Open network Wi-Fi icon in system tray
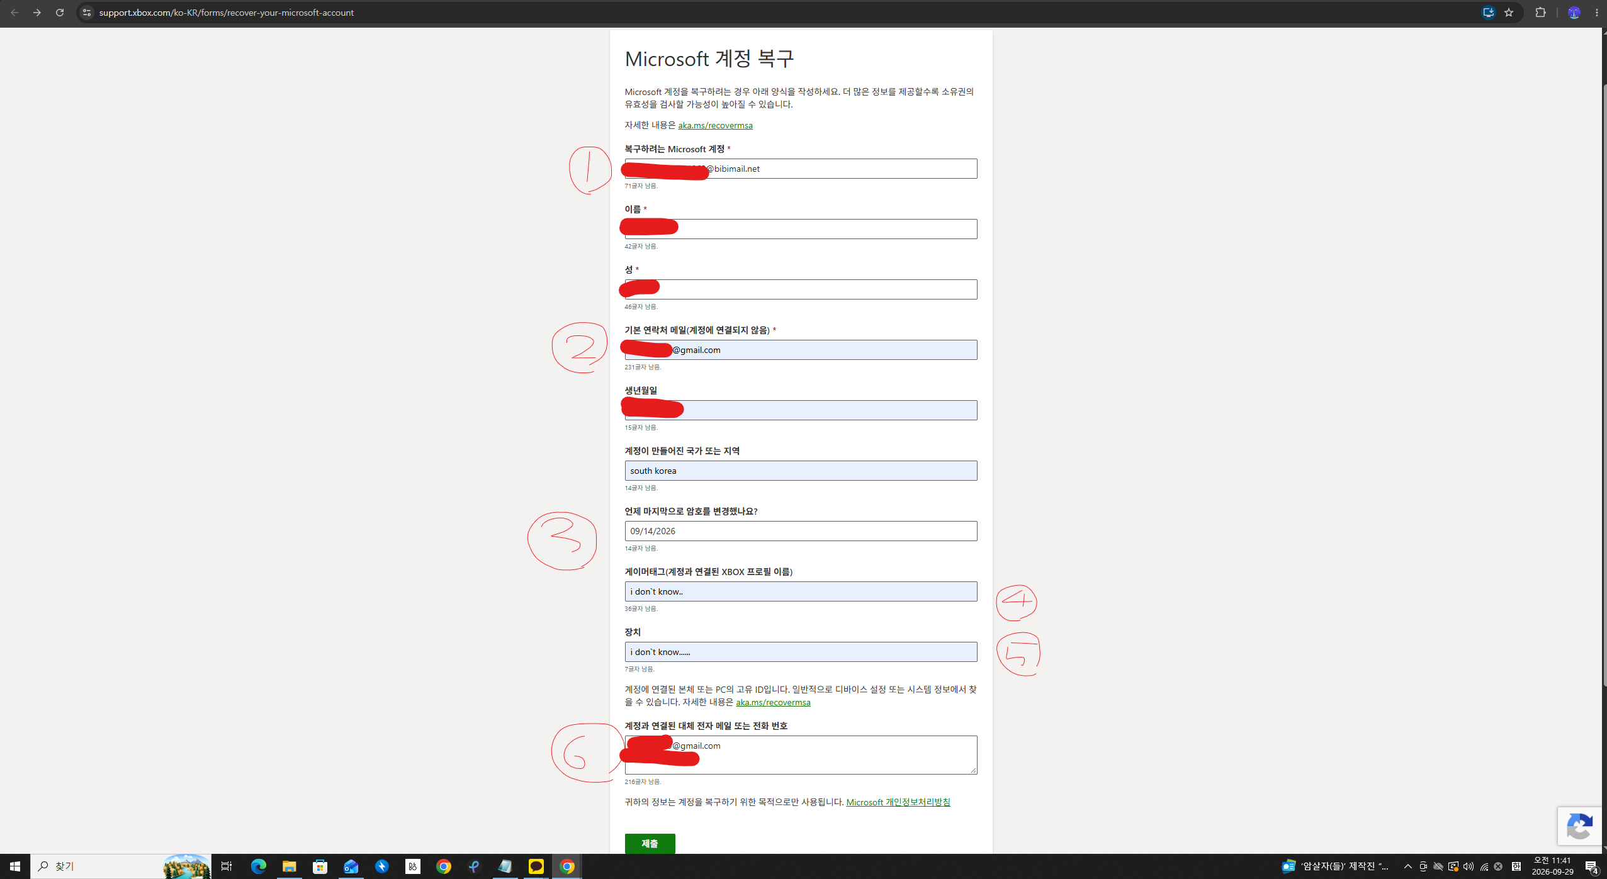 point(1484,866)
